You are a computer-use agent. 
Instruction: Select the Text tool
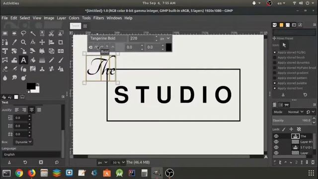point(23,60)
